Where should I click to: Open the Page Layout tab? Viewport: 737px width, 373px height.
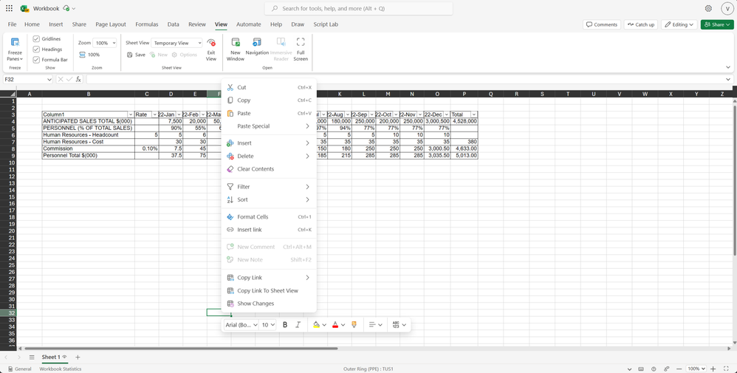[x=111, y=24]
